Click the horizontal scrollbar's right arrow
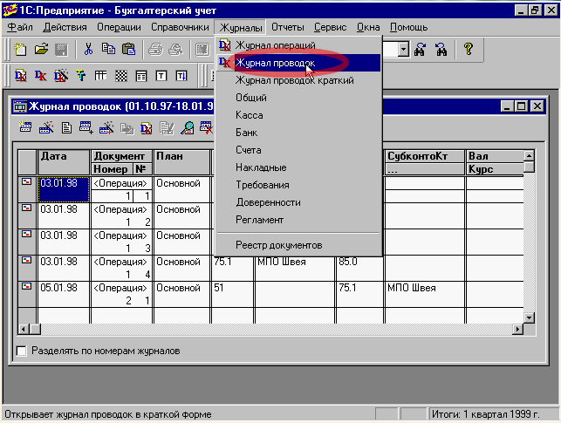Image resolution: width=561 pixels, height=423 pixels. tap(517, 330)
